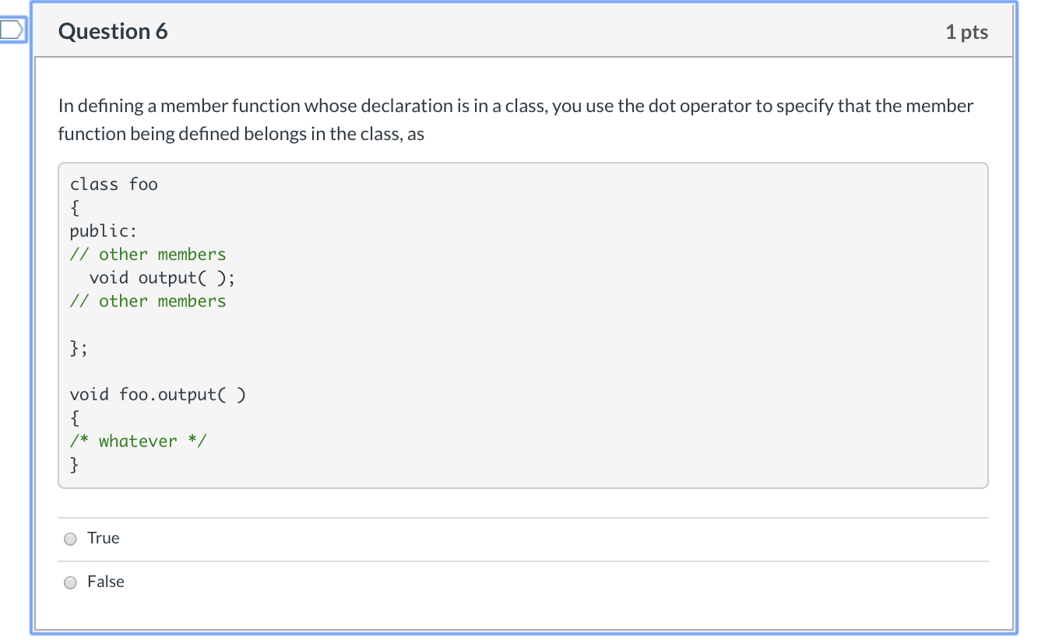Click the Question 6 header title

(113, 32)
